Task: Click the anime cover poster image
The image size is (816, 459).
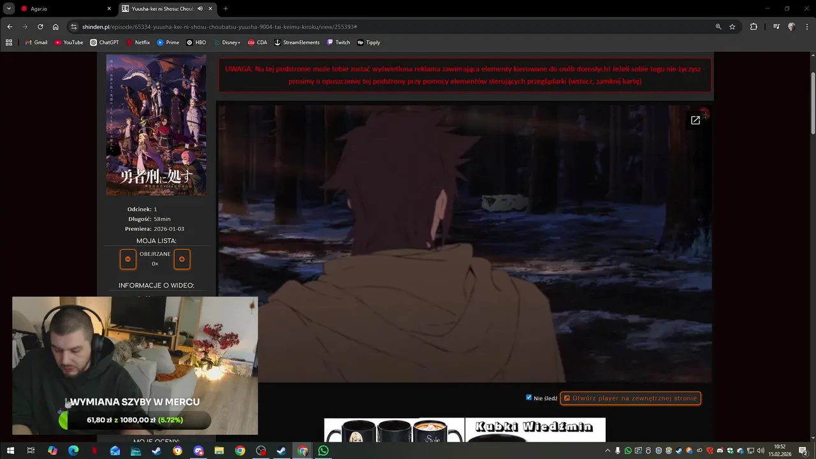Action: pyautogui.click(x=156, y=125)
